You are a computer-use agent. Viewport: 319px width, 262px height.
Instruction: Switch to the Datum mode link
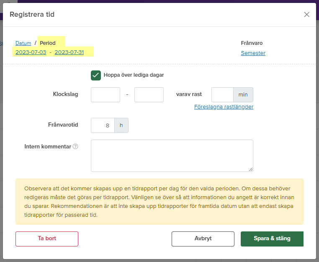coord(23,43)
